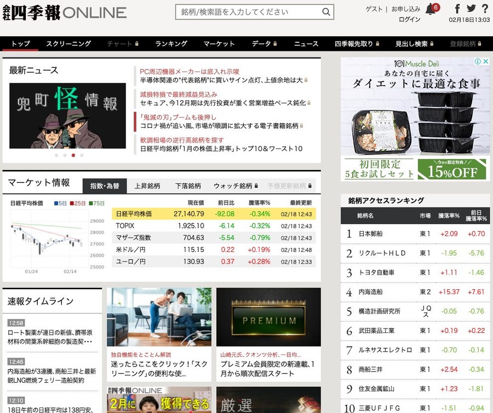The width and height of the screenshot is (493, 413).
Task: Open 日本郵船 in access ranking
Action: (x=371, y=234)
